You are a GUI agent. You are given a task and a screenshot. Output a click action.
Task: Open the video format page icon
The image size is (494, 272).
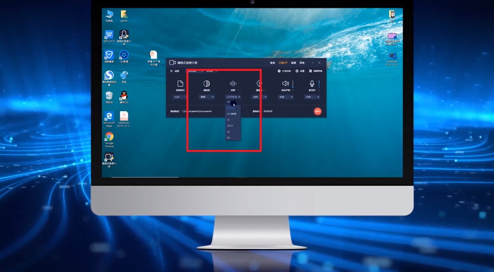pyautogui.click(x=180, y=84)
